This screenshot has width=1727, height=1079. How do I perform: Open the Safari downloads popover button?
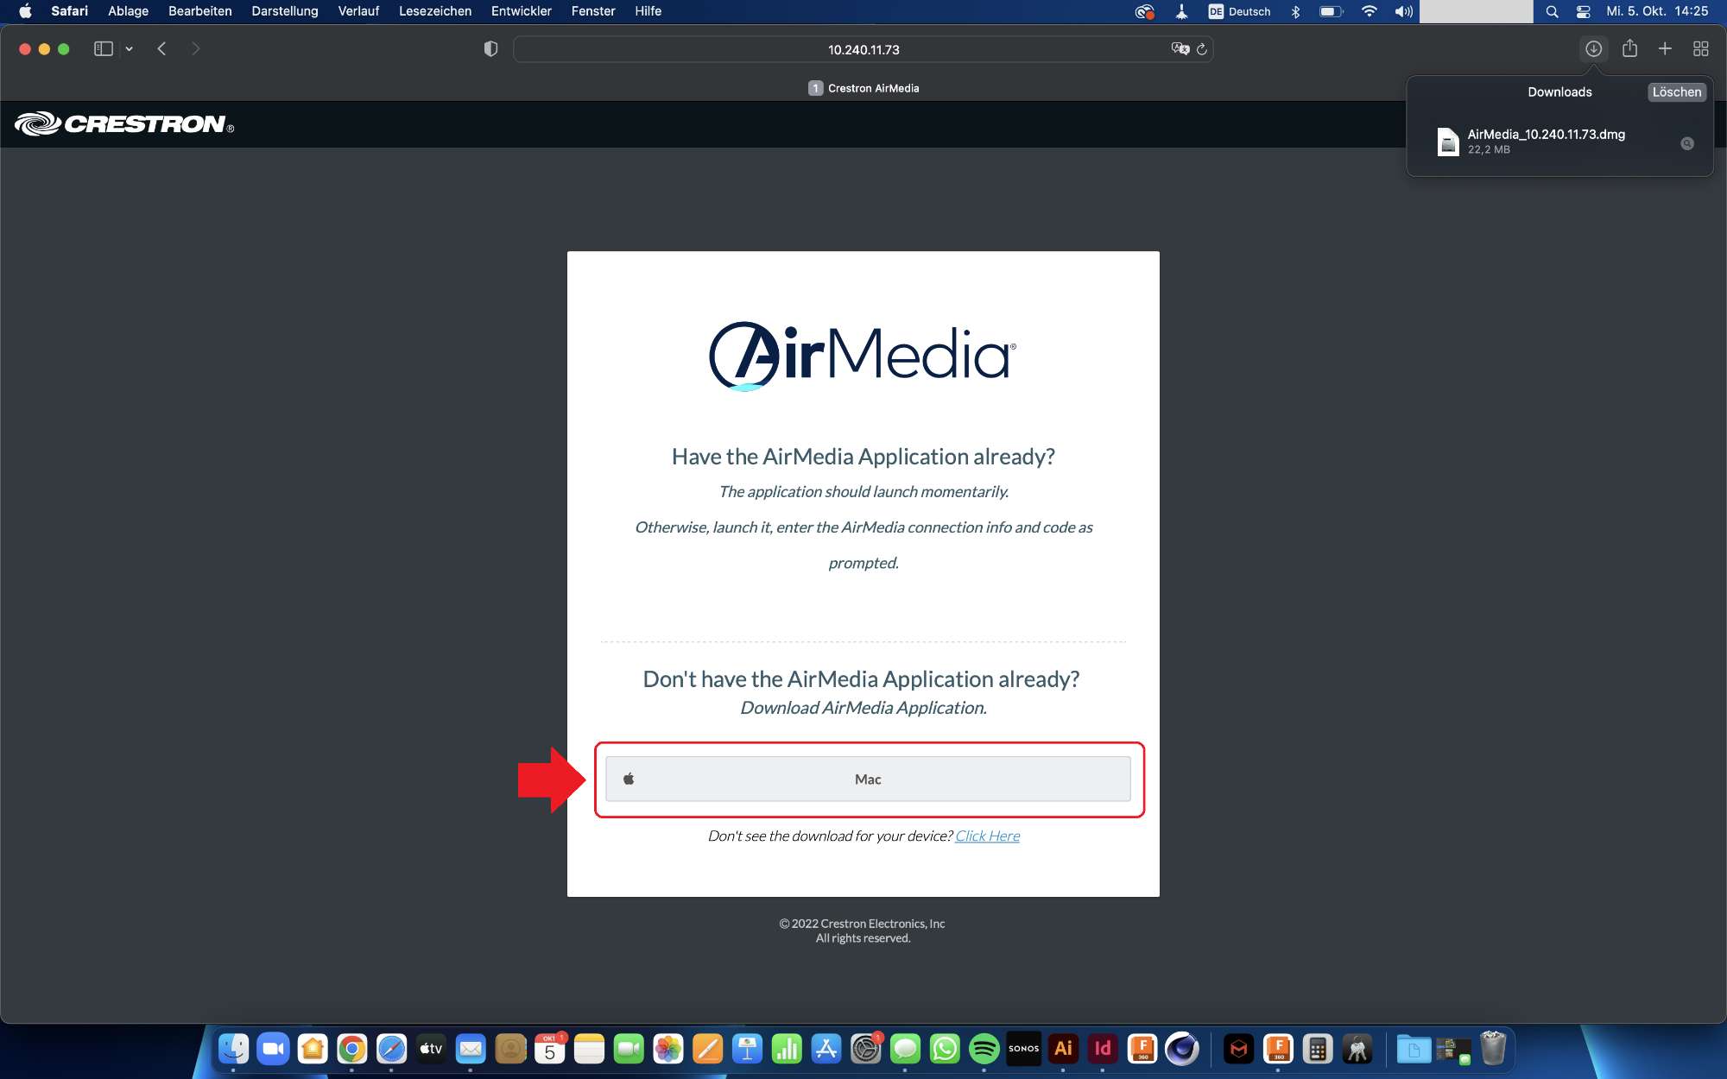(1593, 49)
